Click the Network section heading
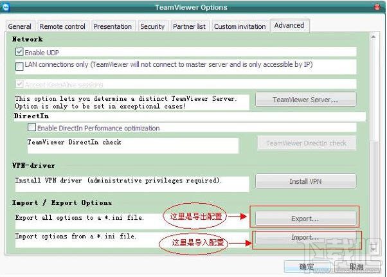Screen dimensions: 387x277 (28, 39)
